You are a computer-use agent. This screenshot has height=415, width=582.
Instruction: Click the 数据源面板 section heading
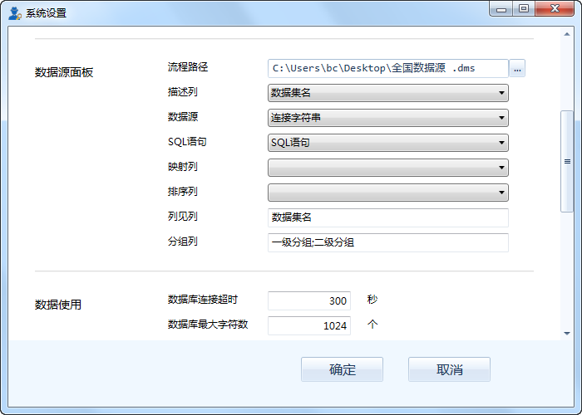64,72
